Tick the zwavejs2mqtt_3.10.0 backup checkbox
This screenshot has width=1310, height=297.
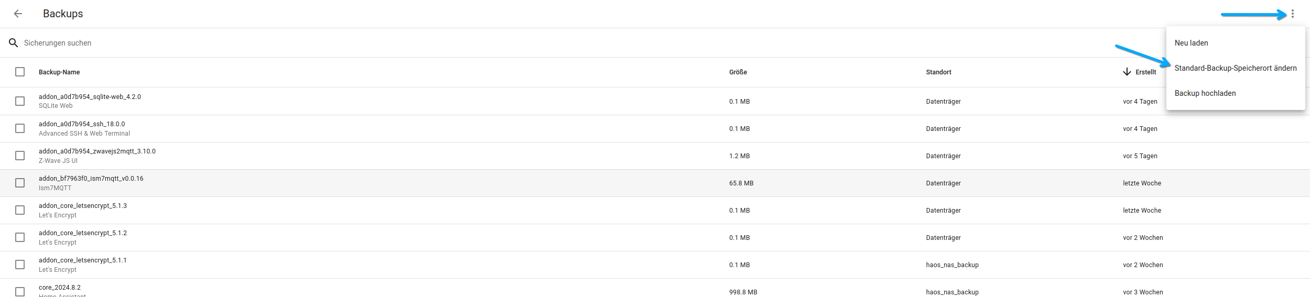click(20, 156)
